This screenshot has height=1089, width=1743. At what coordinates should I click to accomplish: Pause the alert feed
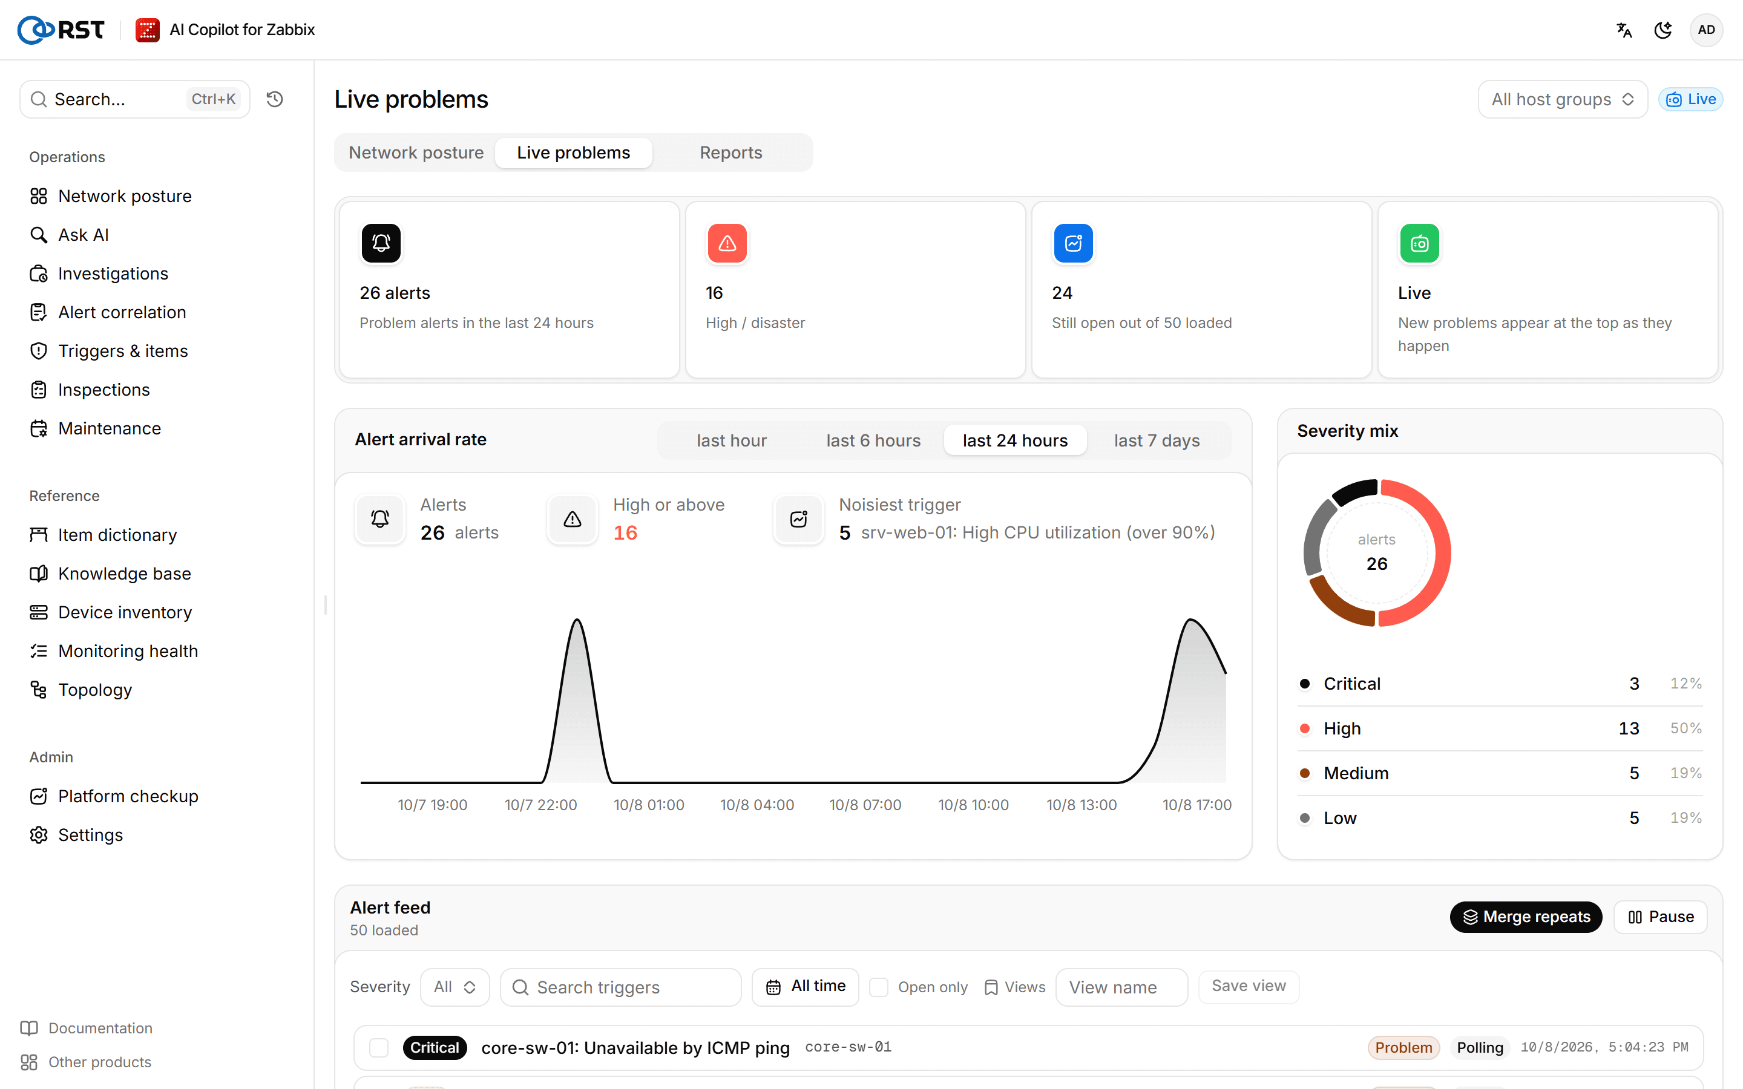click(x=1660, y=917)
